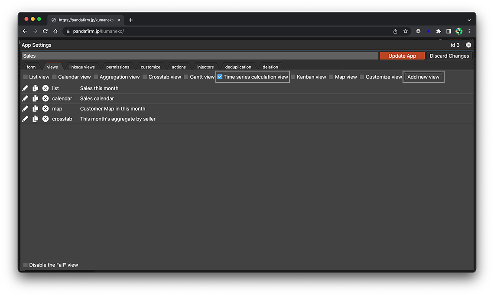Delete the map view with X icon
Viewport: 494px width, 296px height.
(45, 109)
